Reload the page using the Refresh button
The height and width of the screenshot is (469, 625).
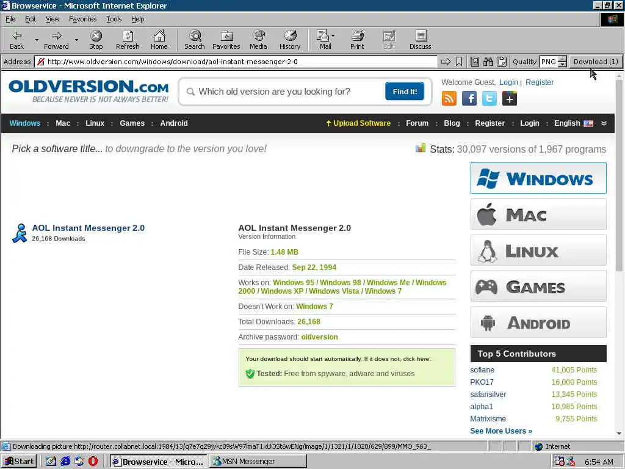[x=128, y=40]
